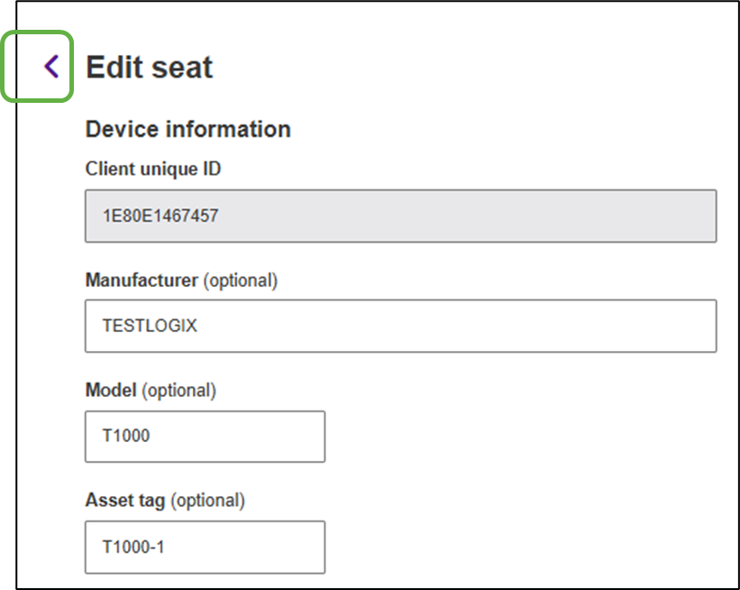Viewport: 740px width, 590px height.
Task: Go back using the purple chevron arrow
Action: 51,66
